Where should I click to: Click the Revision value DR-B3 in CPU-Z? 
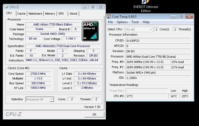coord(94,56)
